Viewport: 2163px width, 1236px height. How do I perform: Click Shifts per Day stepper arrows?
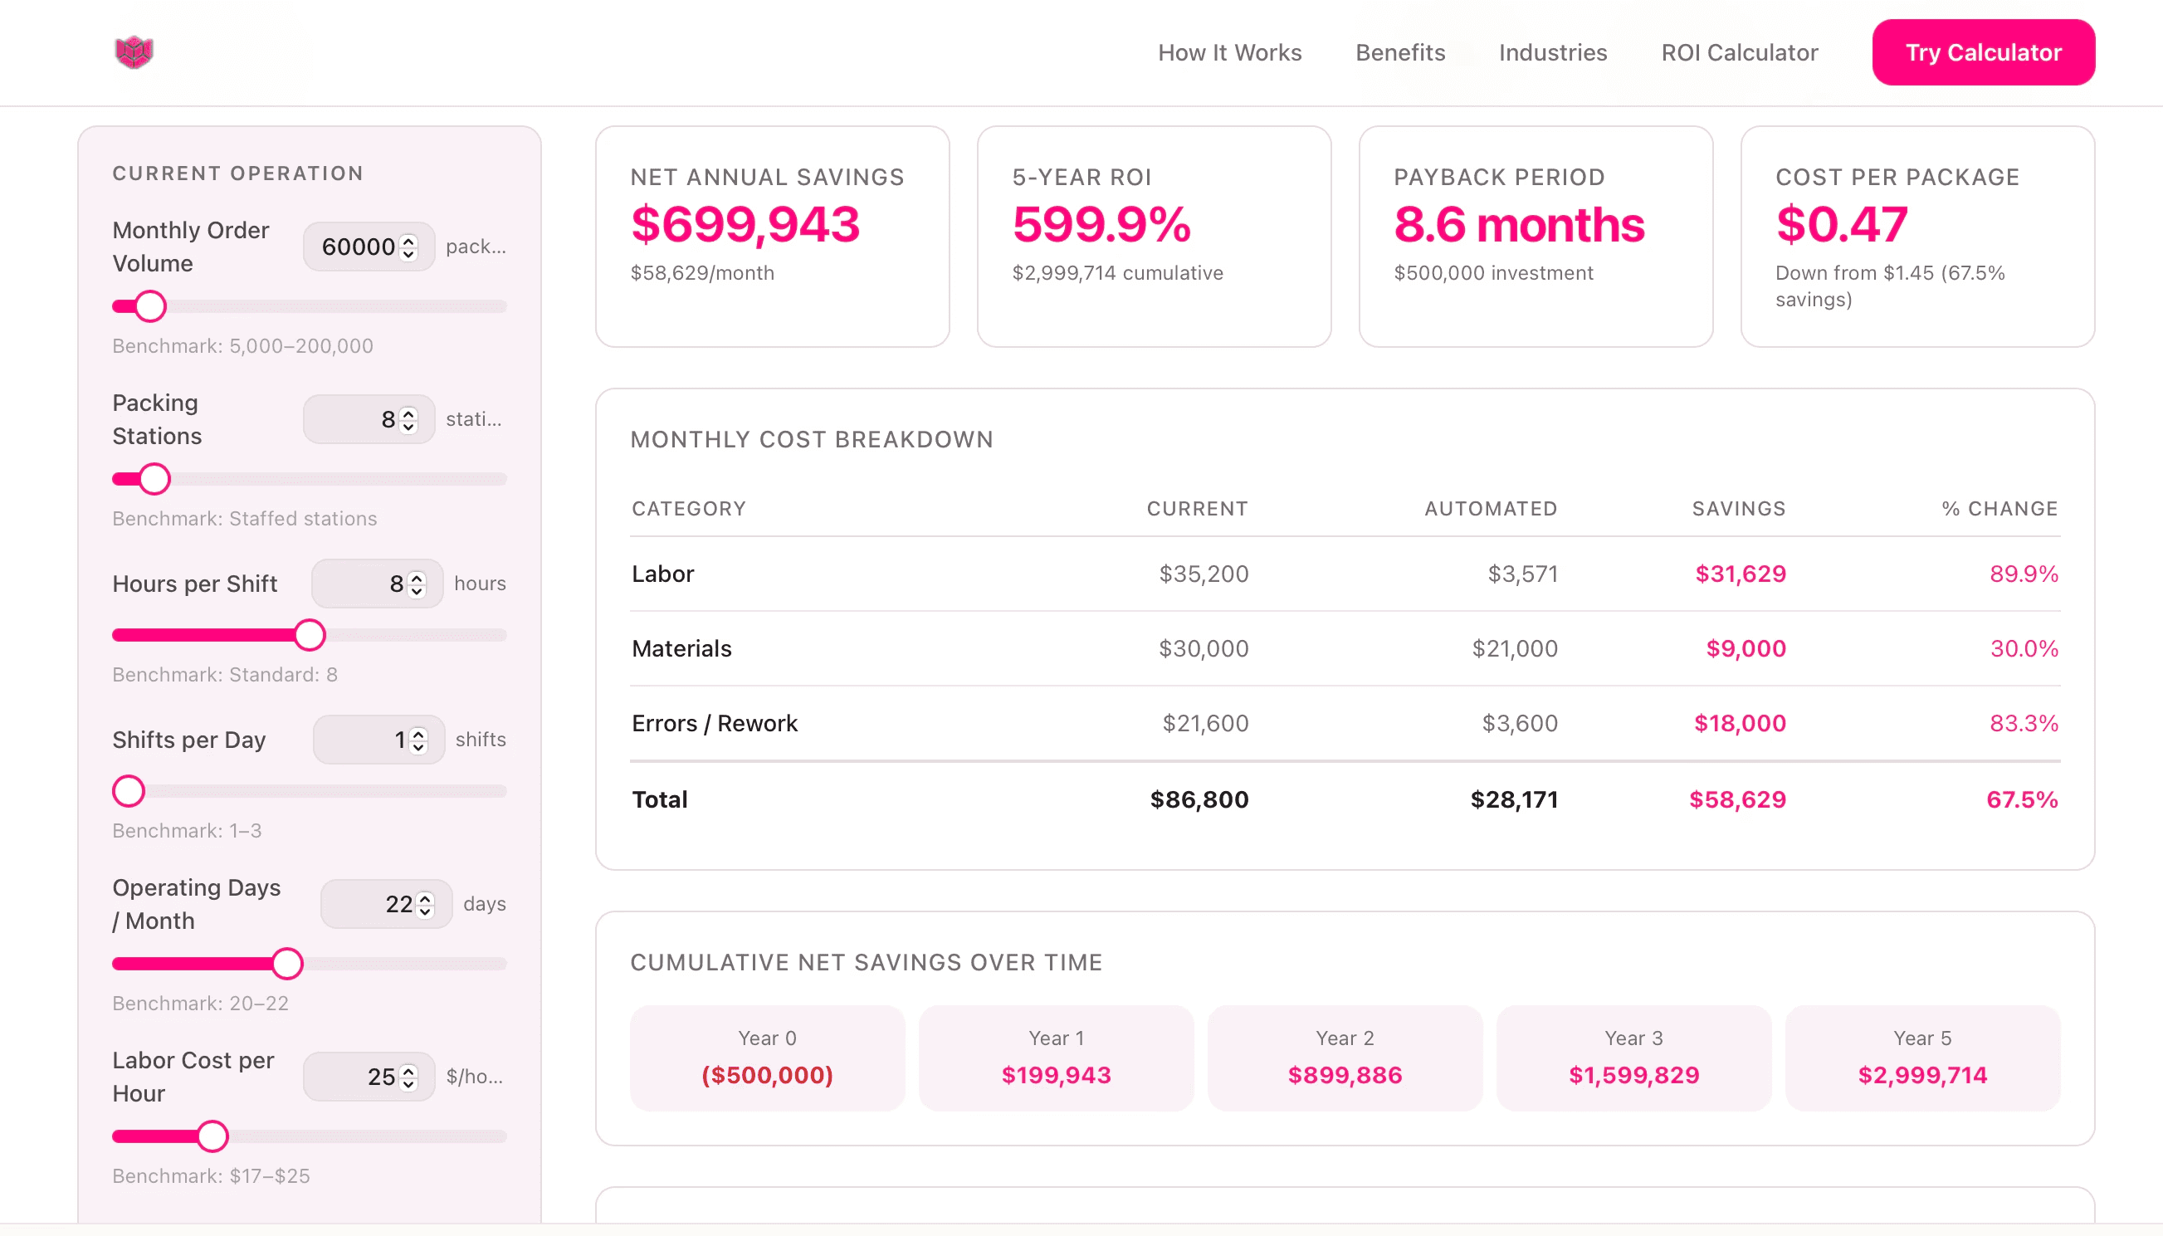click(418, 740)
